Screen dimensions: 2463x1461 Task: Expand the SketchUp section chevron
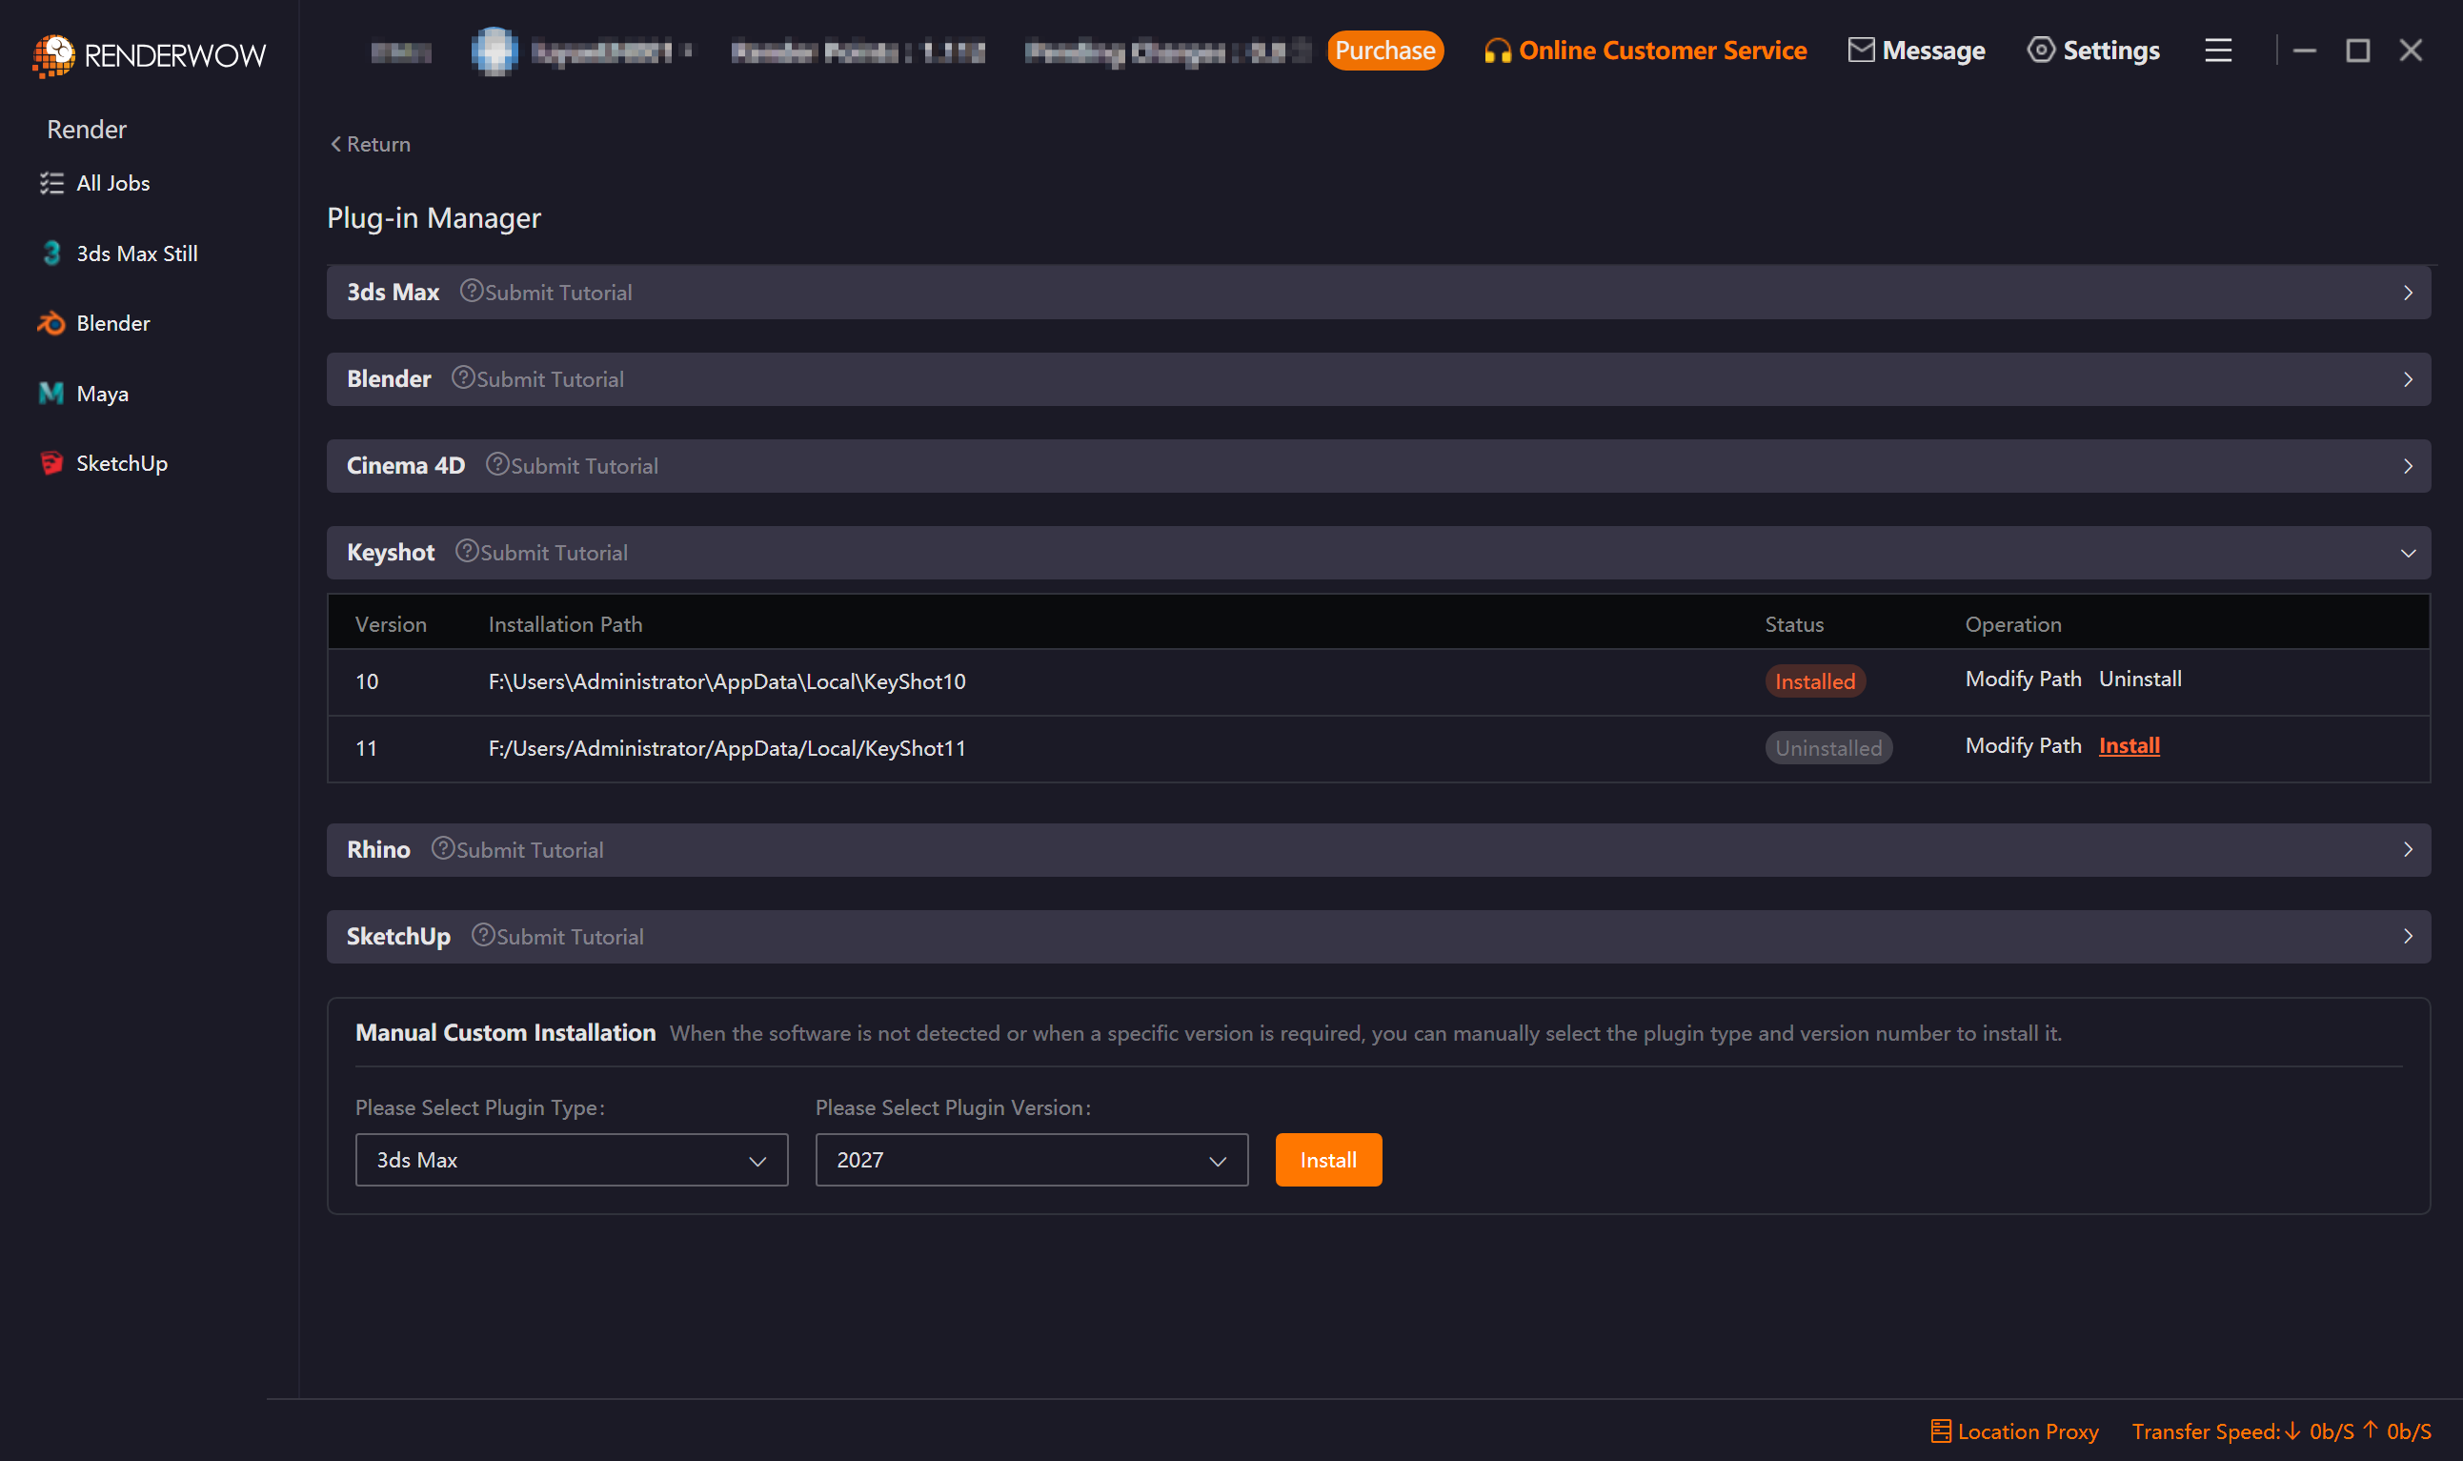pyautogui.click(x=2408, y=936)
